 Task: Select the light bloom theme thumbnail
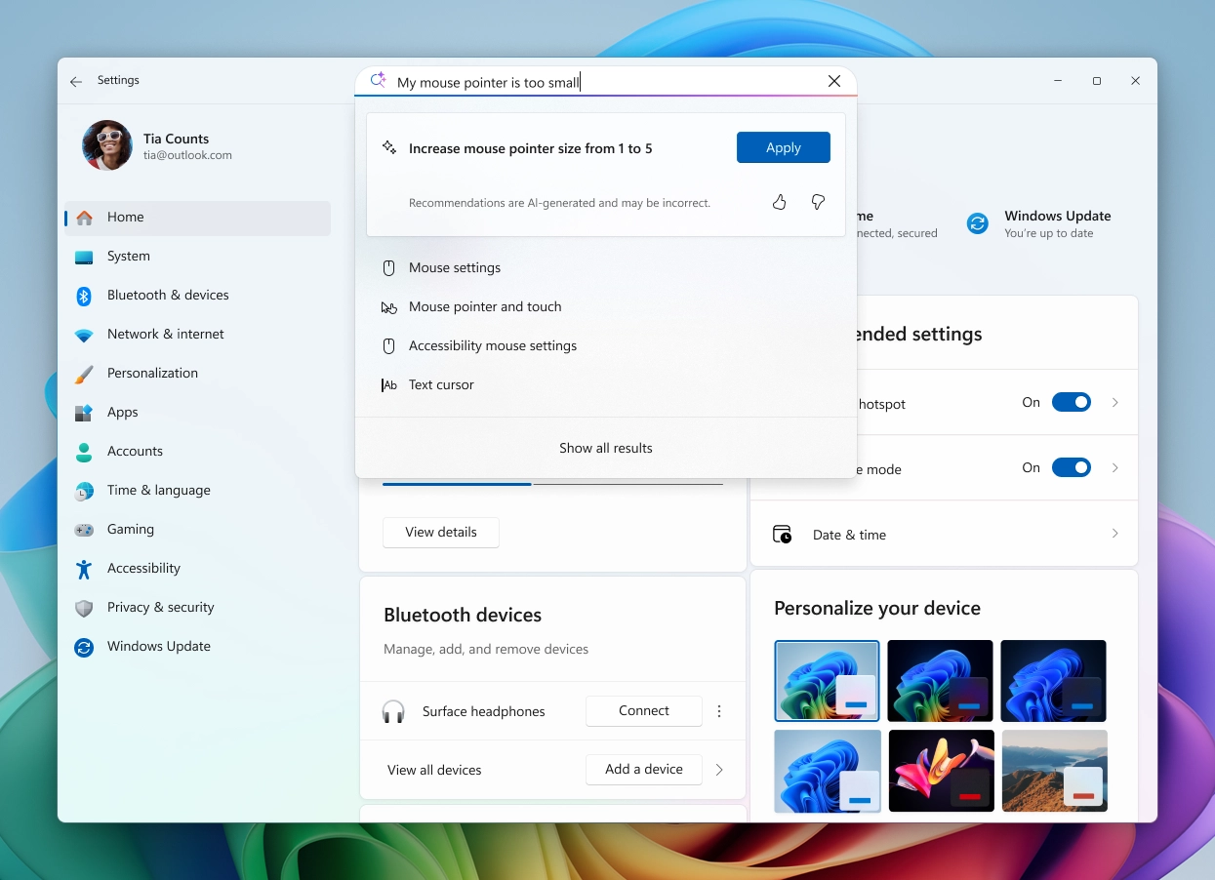(x=827, y=681)
